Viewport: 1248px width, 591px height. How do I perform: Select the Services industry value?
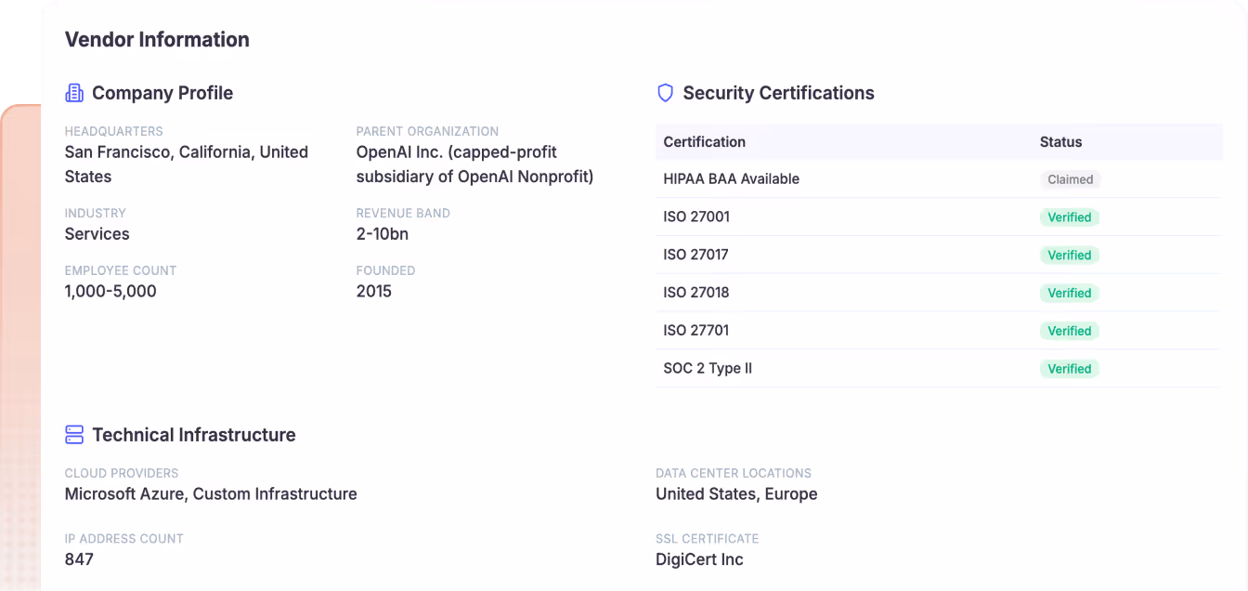coord(97,234)
